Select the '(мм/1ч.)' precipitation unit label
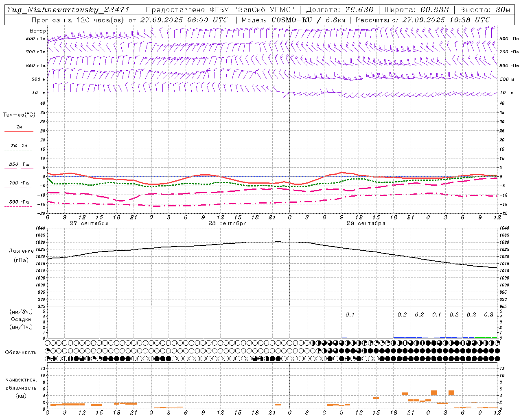This screenshot has height=416, width=521. click(21, 327)
